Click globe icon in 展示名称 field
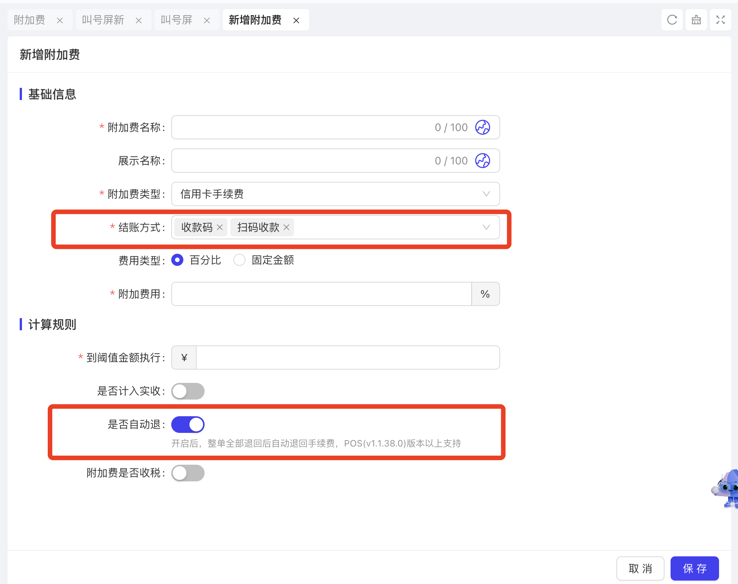The image size is (738, 584). click(483, 161)
